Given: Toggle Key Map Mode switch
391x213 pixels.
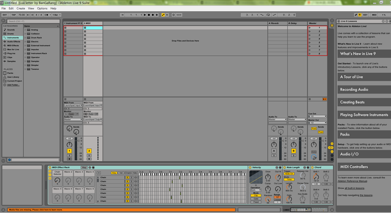Looking at the screenshot, I should 365,15.
